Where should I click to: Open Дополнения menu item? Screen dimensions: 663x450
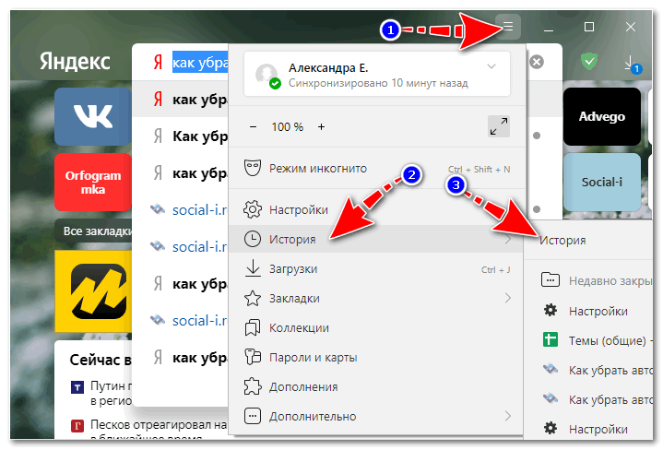click(x=377, y=387)
